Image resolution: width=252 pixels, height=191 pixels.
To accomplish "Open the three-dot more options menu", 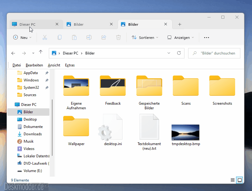I will coord(207,37).
